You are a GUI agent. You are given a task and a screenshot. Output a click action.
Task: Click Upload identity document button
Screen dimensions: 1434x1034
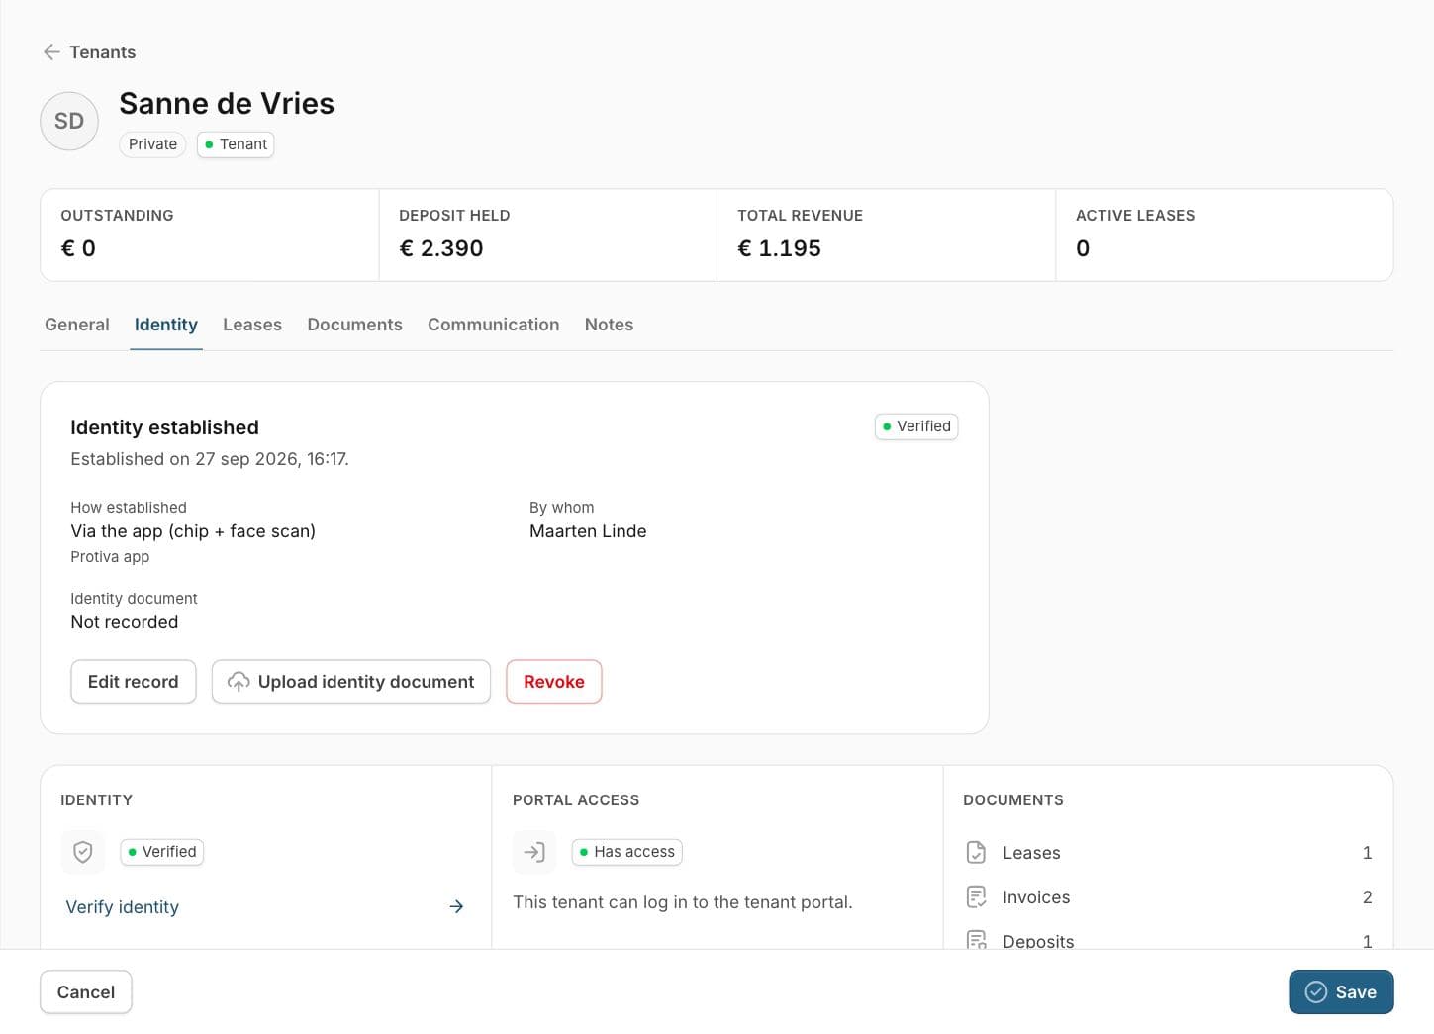click(x=351, y=682)
